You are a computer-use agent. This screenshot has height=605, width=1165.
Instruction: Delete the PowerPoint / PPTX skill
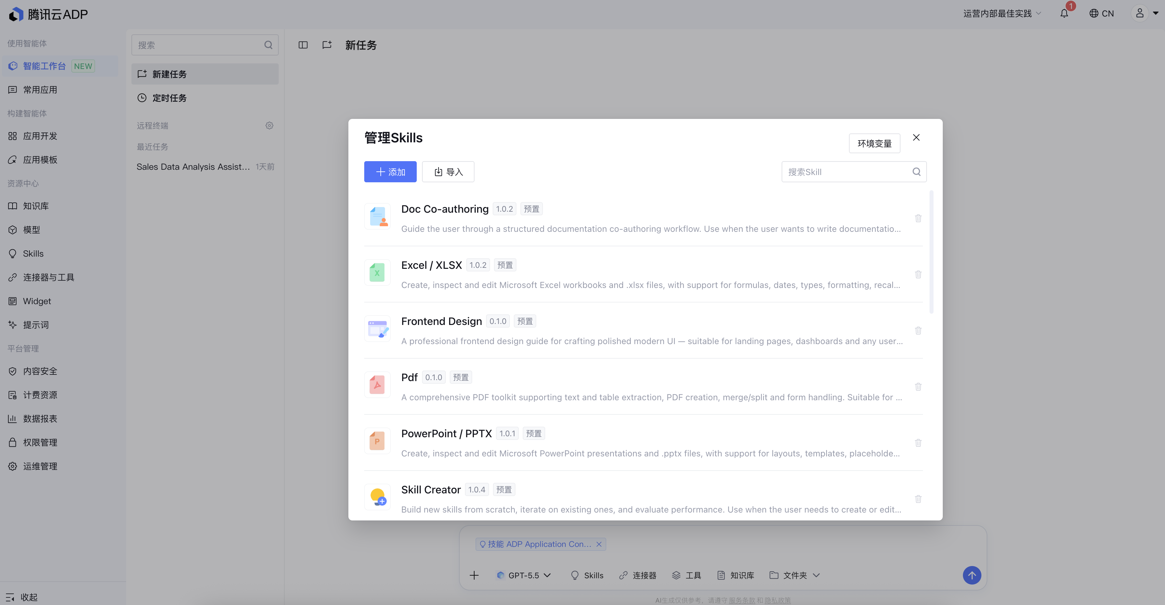(x=918, y=443)
